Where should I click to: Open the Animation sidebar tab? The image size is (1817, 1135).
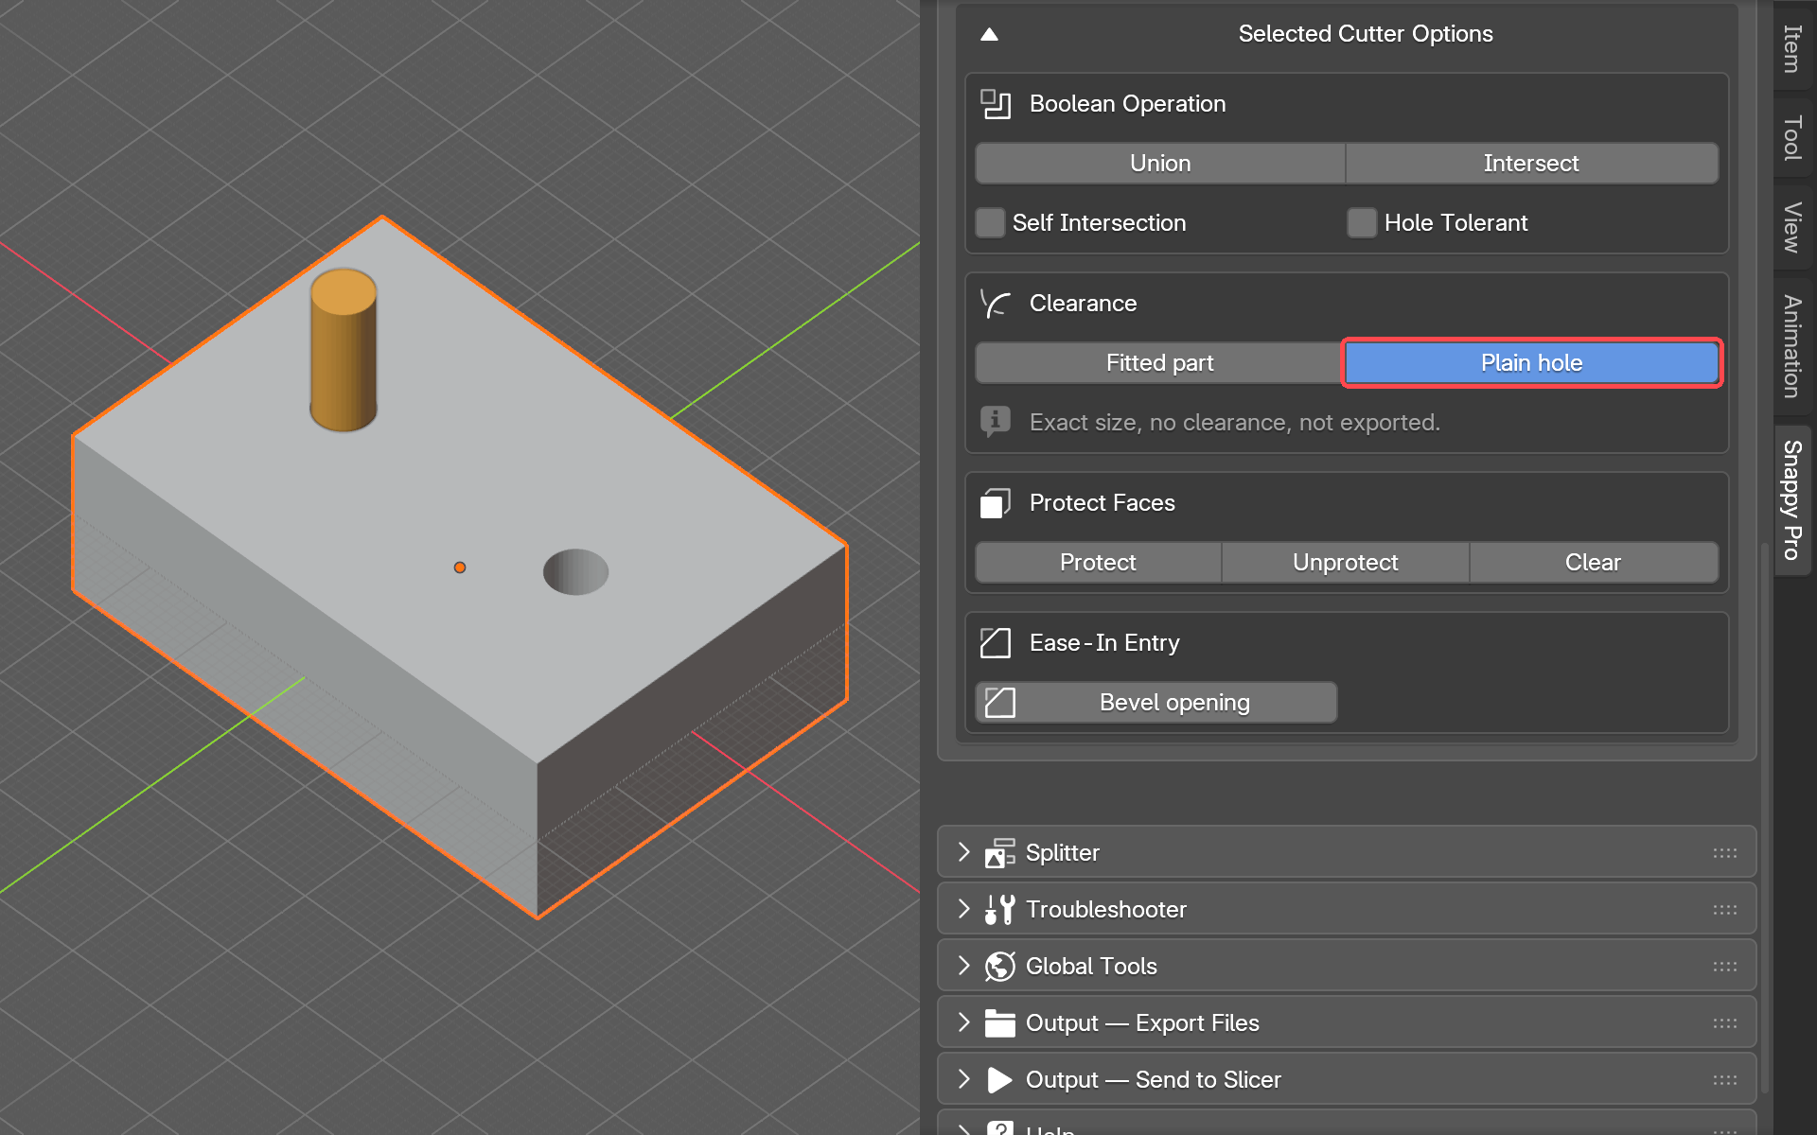click(1792, 346)
